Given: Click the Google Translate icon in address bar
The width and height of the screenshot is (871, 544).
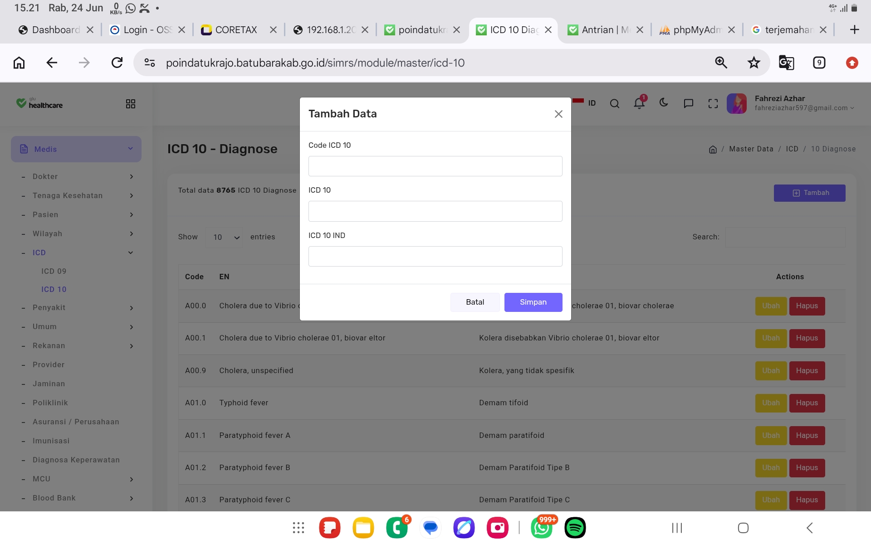Looking at the screenshot, I should 786,63.
